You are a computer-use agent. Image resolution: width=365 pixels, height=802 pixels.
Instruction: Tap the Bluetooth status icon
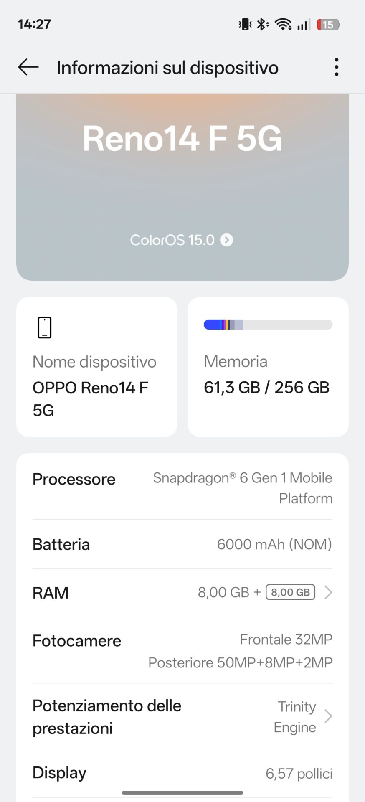pos(263,25)
